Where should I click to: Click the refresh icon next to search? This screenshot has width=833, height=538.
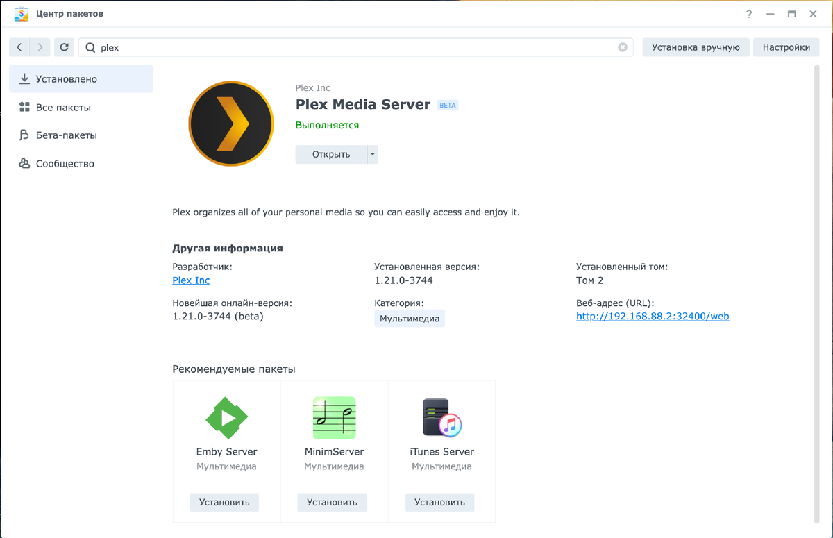pos(63,47)
